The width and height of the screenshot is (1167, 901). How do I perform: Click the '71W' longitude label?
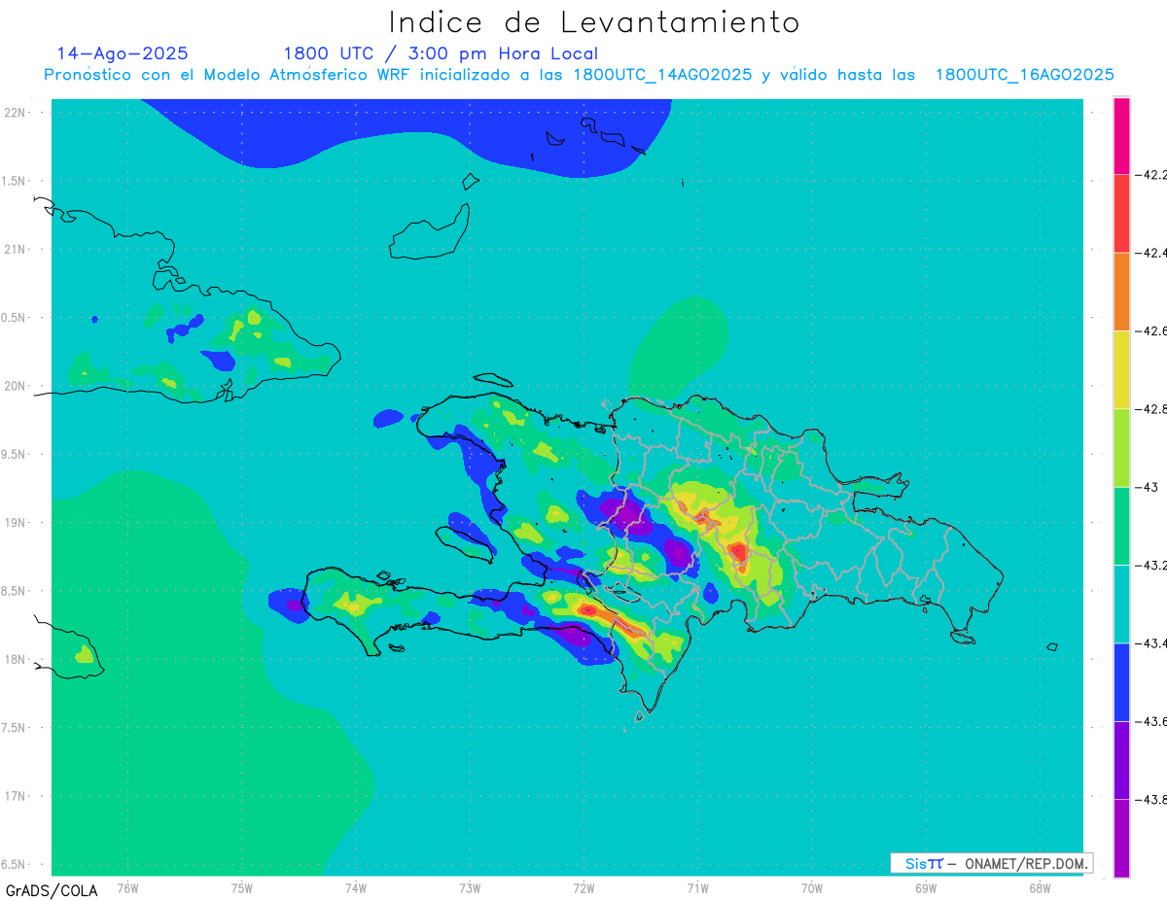697,887
